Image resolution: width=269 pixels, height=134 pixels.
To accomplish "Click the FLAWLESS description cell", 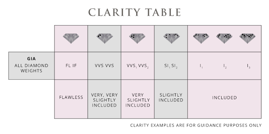I will [71, 98].
